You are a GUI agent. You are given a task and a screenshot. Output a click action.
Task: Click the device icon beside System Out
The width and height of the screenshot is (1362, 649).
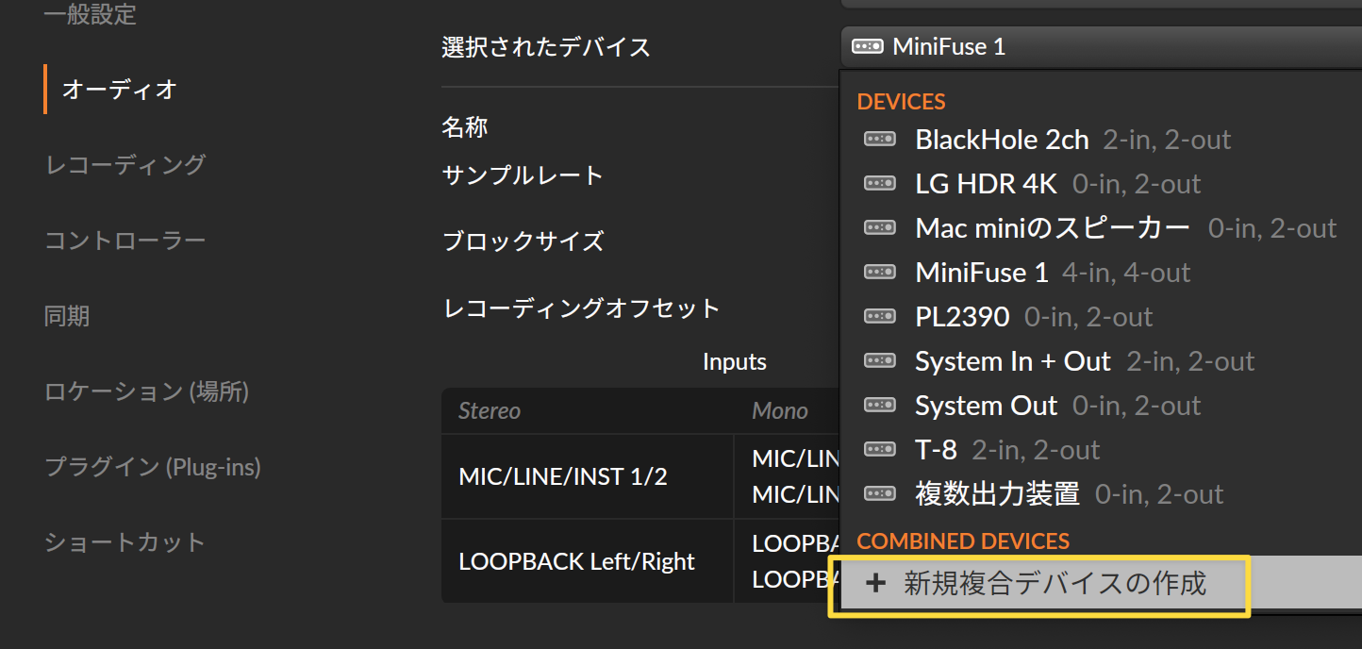click(880, 406)
